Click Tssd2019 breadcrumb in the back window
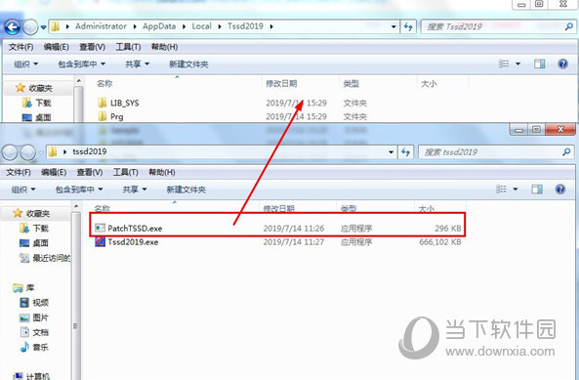579x380 pixels. point(245,26)
